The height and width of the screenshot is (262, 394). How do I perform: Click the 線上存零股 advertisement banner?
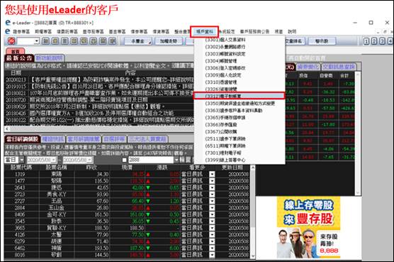[x=308, y=227]
